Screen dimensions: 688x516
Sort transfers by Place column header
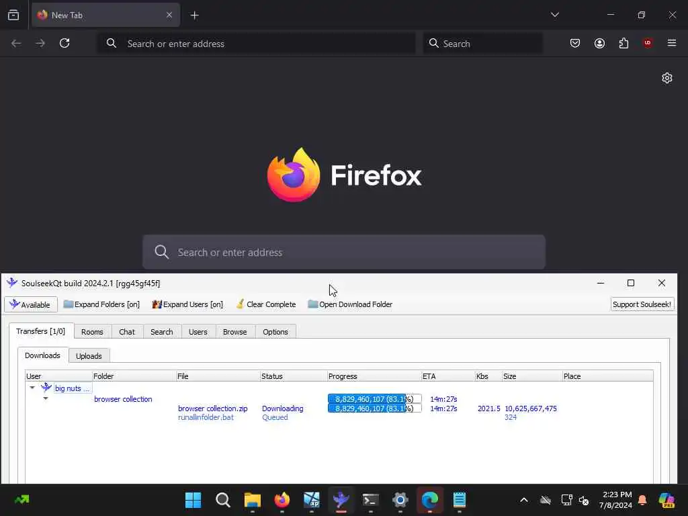[x=607, y=376]
